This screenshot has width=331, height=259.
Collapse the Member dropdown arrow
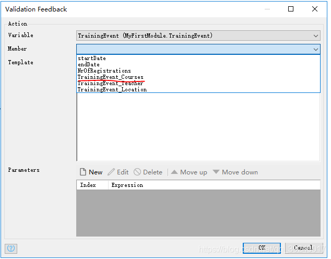(x=316, y=49)
